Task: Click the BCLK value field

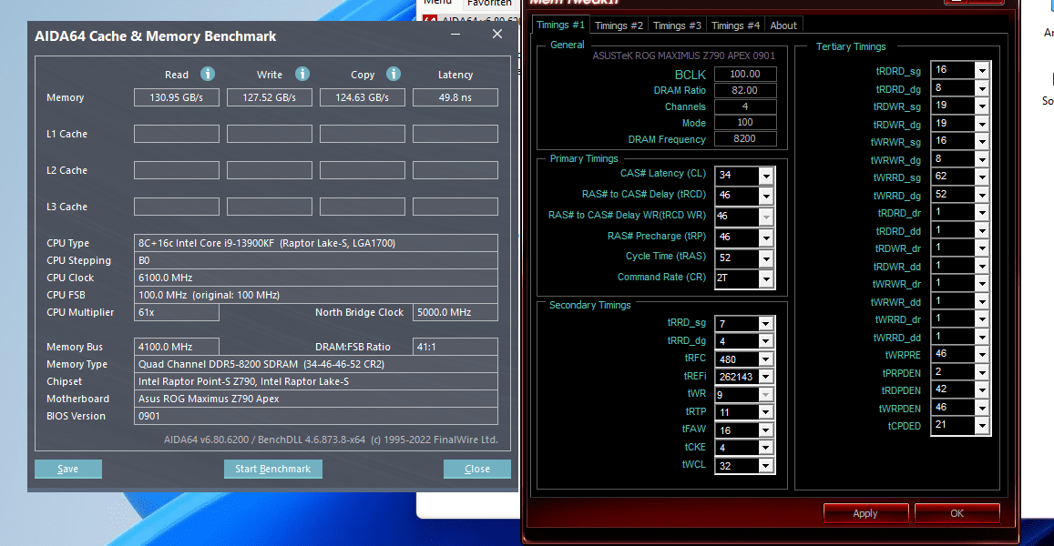Action: click(745, 74)
